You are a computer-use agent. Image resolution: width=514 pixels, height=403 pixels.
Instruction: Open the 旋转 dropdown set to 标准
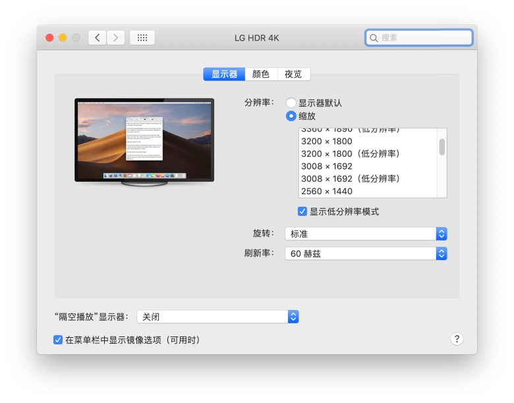tap(366, 234)
